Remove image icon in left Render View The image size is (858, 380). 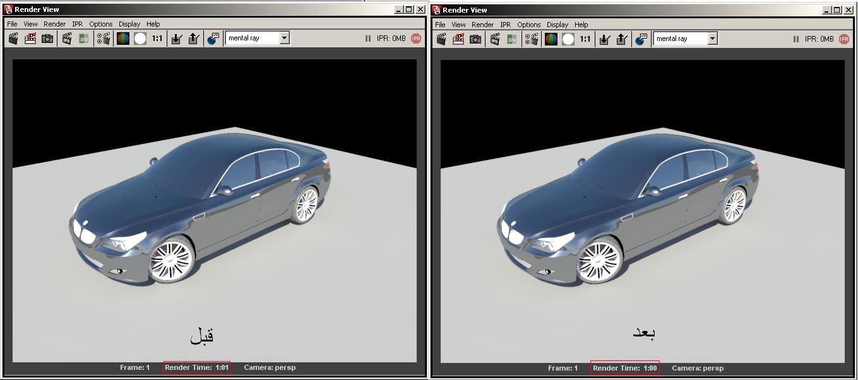(x=194, y=39)
